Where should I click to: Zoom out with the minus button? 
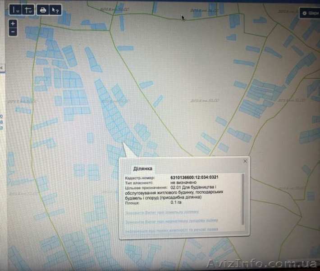pyautogui.click(x=13, y=32)
